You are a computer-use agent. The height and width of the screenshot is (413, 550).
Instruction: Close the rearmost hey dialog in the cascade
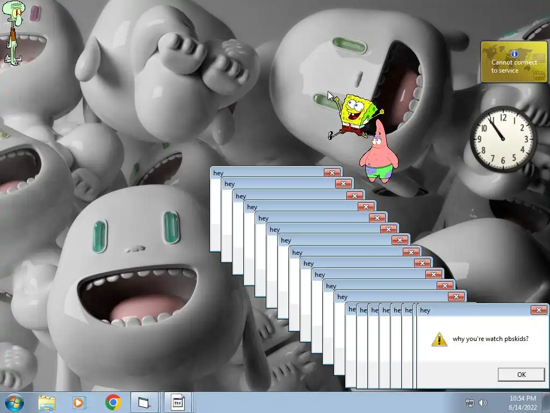332,173
